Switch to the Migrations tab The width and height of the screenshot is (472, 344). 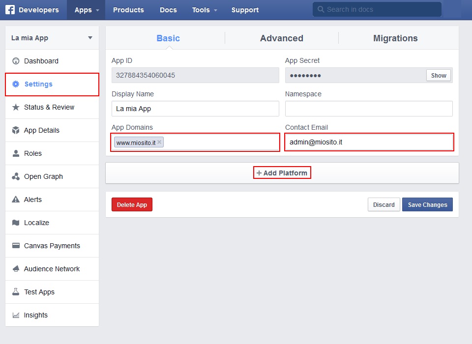(395, 38)
